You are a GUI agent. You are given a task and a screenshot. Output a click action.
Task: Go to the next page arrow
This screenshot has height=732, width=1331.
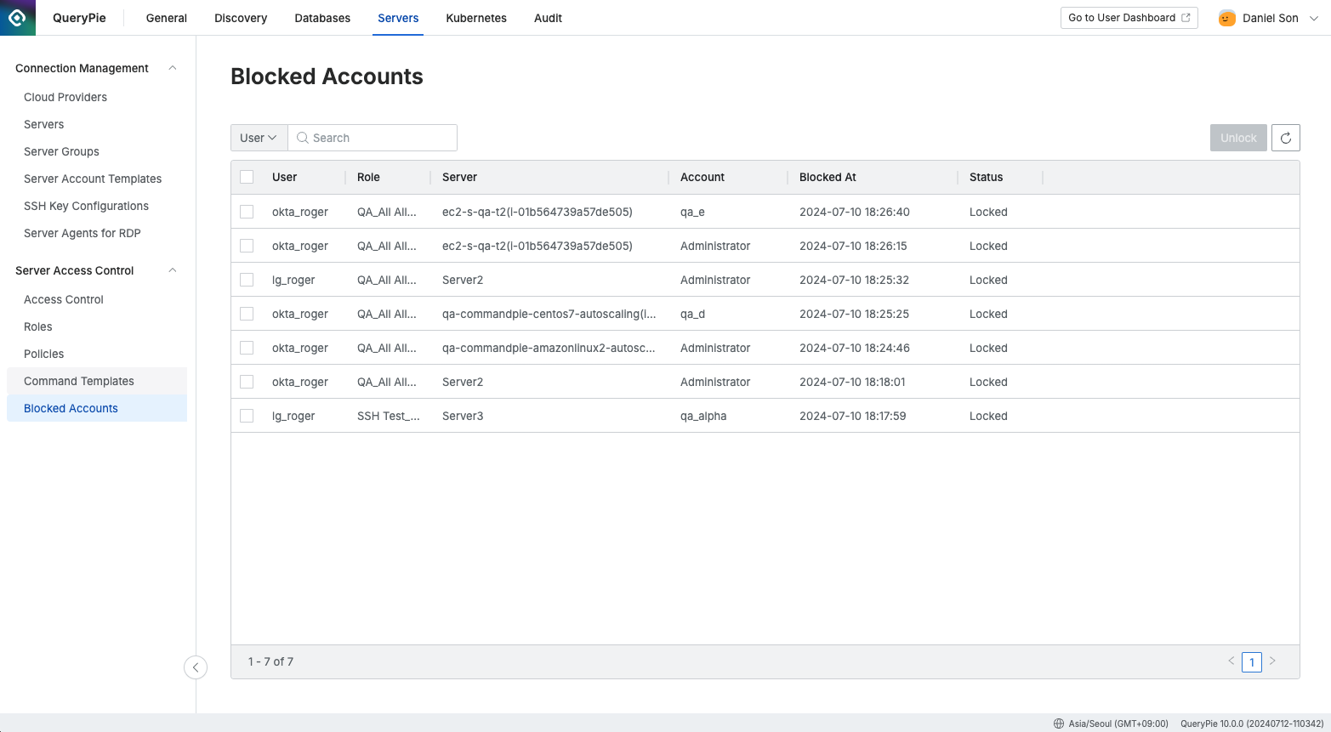point(1272,661)
